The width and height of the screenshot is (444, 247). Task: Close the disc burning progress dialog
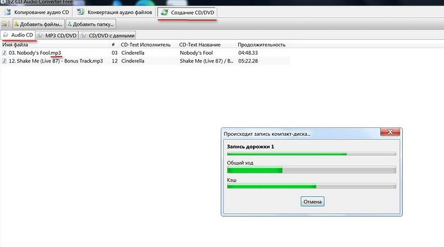pyautogui.click(x=390, y=132)
